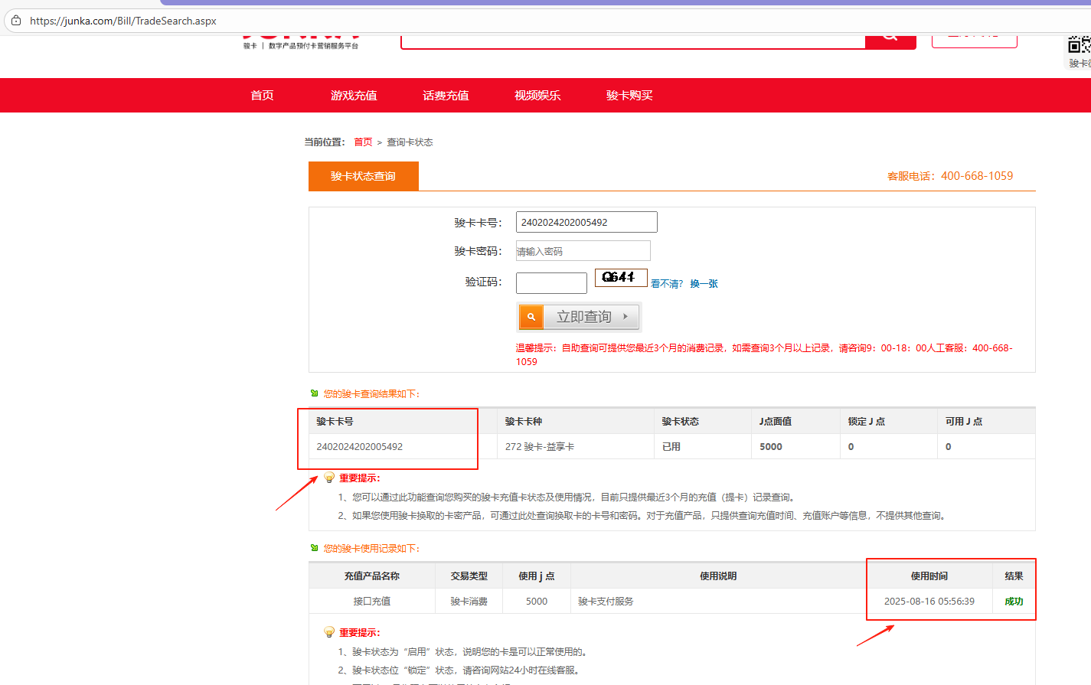The image size is (1091, 685).
Task: Click the 立即查询 query button
Action: point(579,317)
